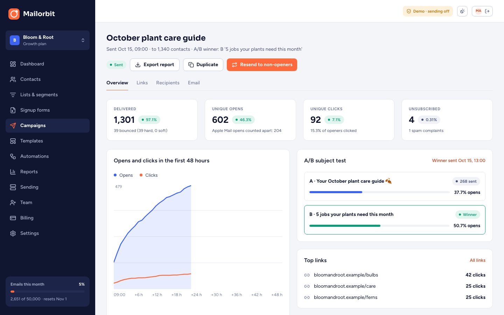Click the 'Winner sent Oct 15, 13:00' text
The image size is (504, 315).
(458, 161)
